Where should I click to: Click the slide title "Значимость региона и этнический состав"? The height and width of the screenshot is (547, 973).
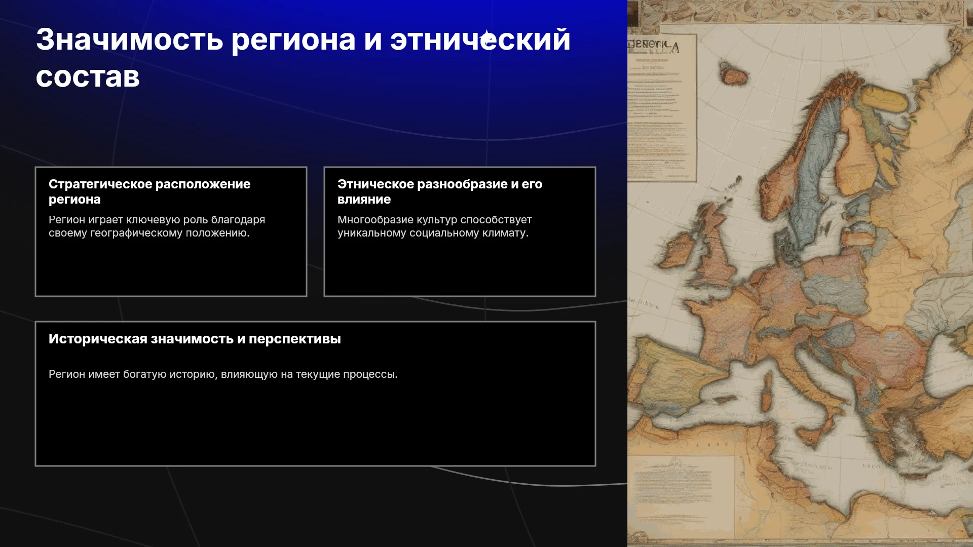(303, 58)
